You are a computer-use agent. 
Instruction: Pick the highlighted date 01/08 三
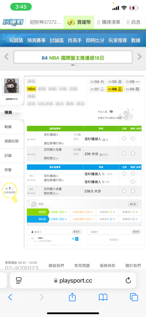tap(115, 89)
